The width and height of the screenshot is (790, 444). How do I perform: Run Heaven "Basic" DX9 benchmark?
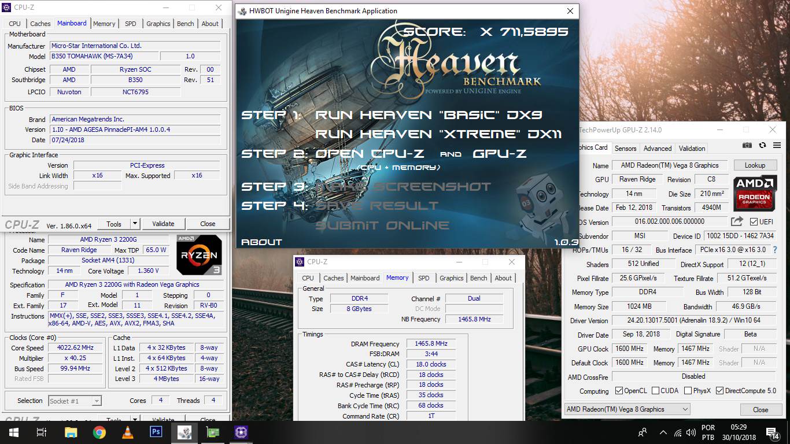point(429,115)
